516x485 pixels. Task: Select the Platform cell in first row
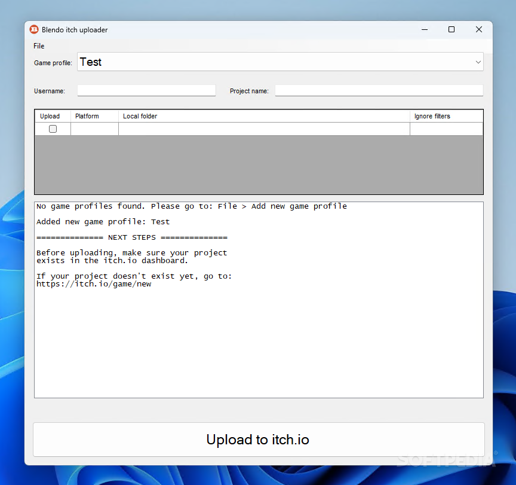[x=94, y=129]
